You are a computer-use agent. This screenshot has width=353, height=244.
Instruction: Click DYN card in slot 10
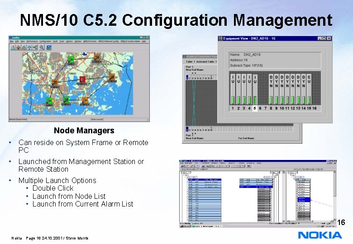pyautogui.click(x=282, y=89)
